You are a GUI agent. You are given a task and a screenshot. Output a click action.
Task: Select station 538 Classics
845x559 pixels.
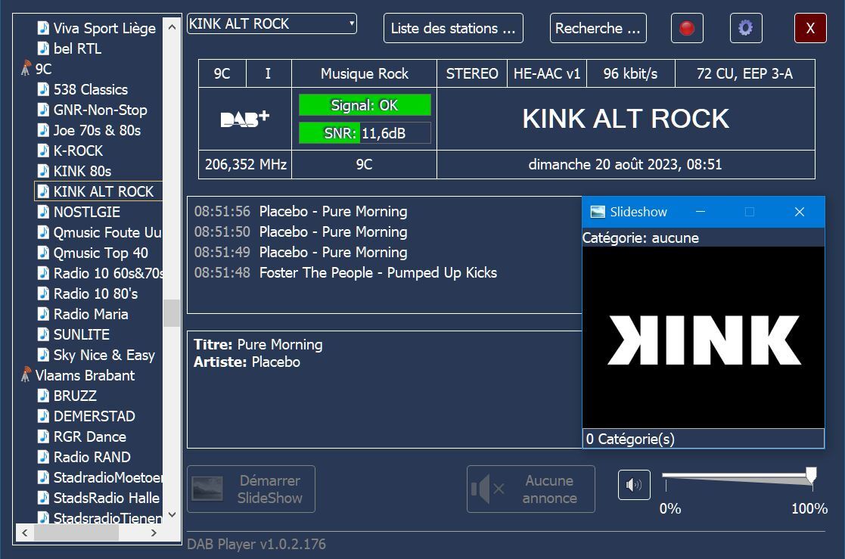point(91,89)
